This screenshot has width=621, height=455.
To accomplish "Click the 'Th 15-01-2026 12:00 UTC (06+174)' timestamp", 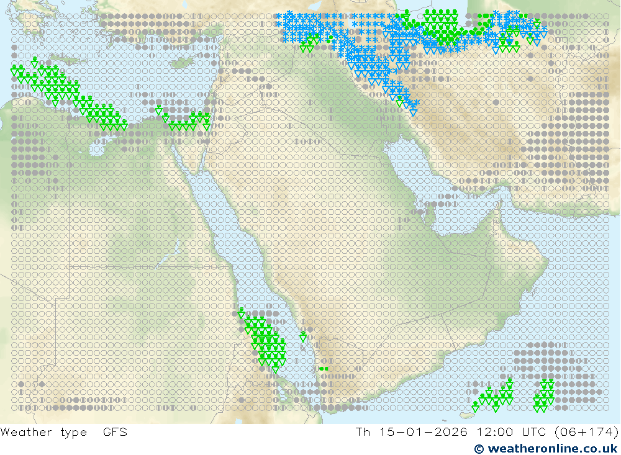I will pyautogui.click(x=487, y=432).
